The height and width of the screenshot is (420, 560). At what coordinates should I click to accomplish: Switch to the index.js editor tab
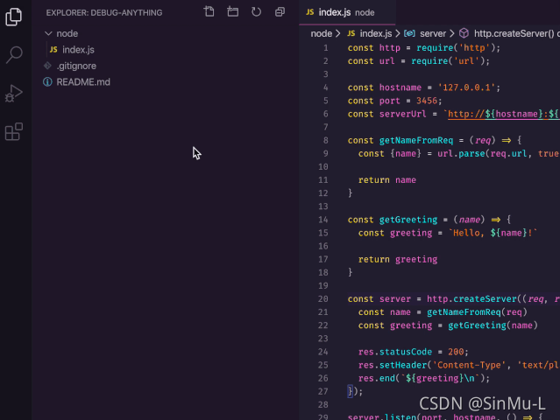pyautogui.click(x=347, y=12)
